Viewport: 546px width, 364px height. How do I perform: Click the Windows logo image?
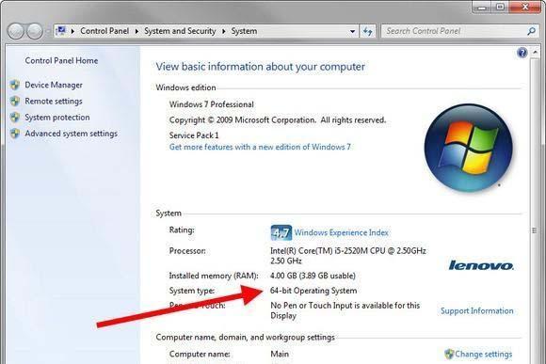[x=469, y=148]
